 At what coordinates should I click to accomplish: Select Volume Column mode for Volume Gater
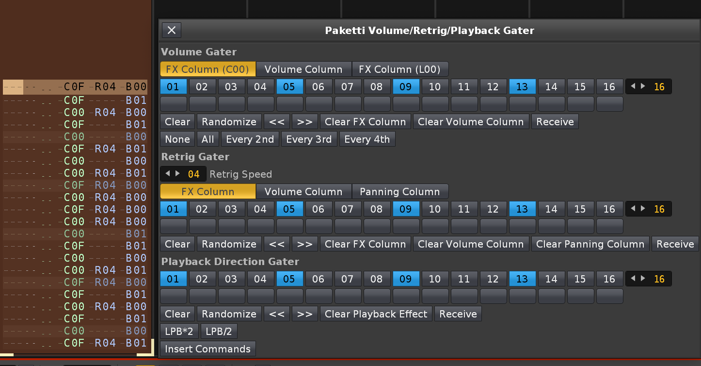point(303,69)
